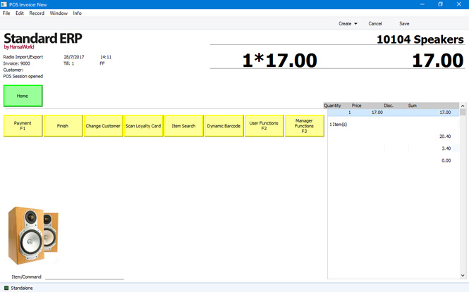The height and width of the screenshot is (292, 469).
Task: Click the 10104 Speakers item title
Action: coord(420,39)
